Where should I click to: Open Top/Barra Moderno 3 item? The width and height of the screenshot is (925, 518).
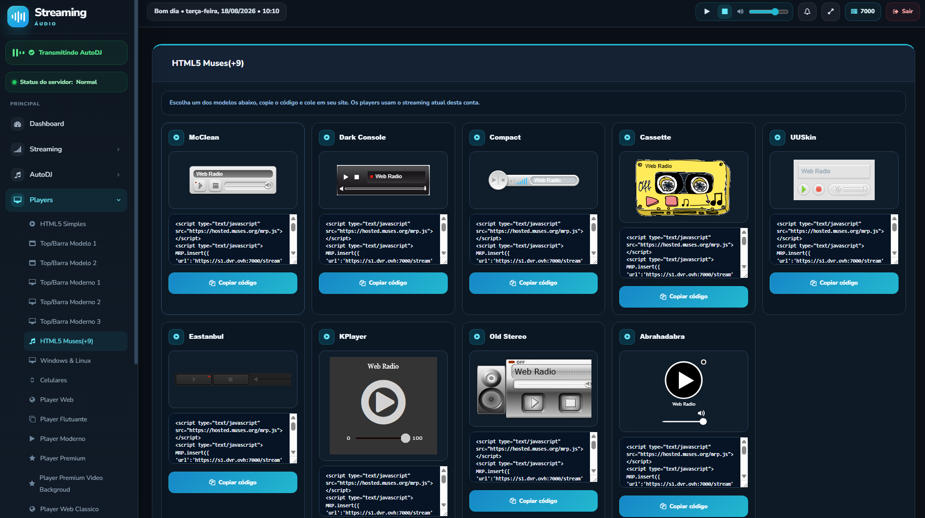pos(76,322)
